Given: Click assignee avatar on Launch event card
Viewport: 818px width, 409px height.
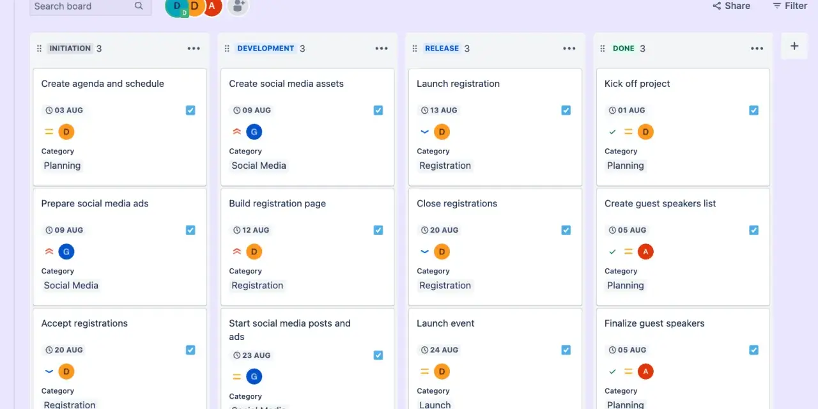Looking at the screenshot, I should (x=442, y=371).
